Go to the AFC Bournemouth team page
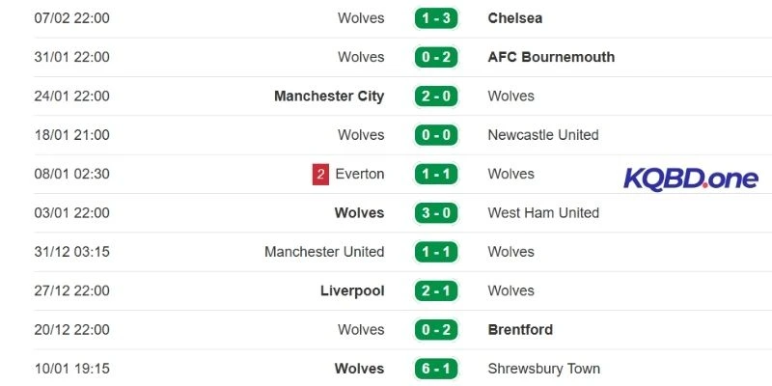This screenshot has width=772, height=386. [551, 57]
